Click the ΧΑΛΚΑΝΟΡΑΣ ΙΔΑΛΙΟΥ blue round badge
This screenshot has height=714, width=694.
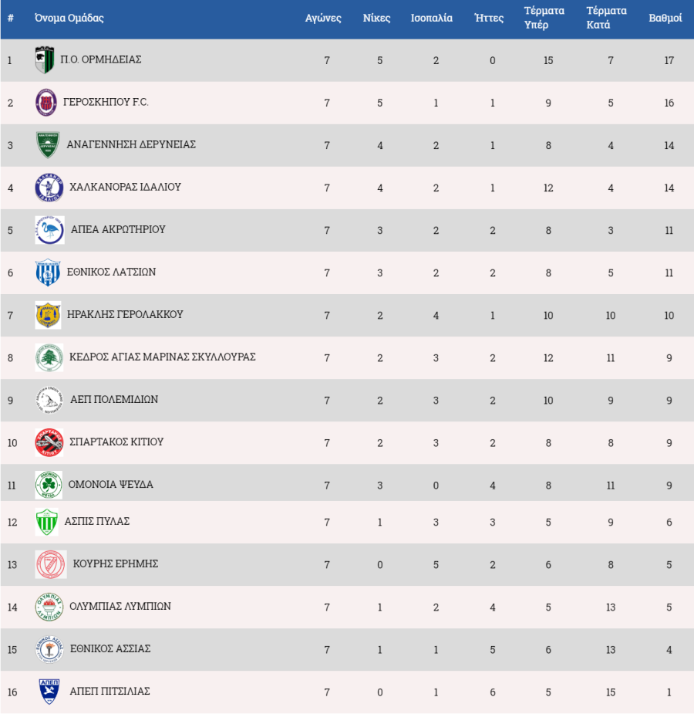[x=49, y=187]
